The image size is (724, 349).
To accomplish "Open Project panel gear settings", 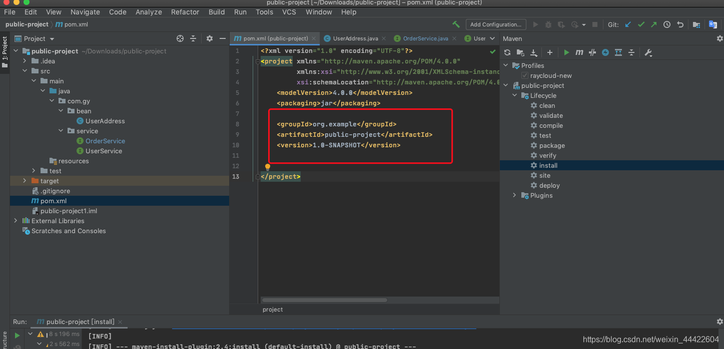I will point(210,38).
